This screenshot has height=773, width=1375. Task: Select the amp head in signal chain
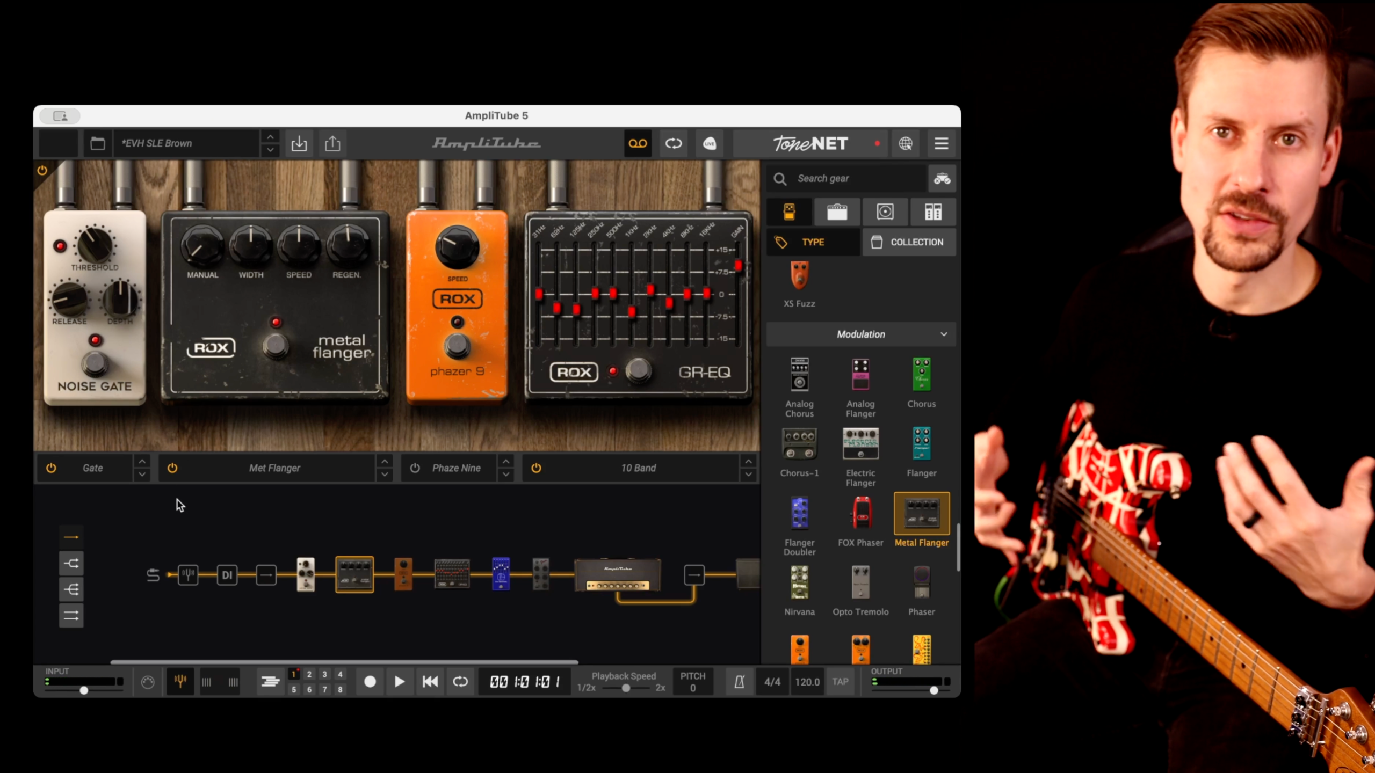(618, 575)
